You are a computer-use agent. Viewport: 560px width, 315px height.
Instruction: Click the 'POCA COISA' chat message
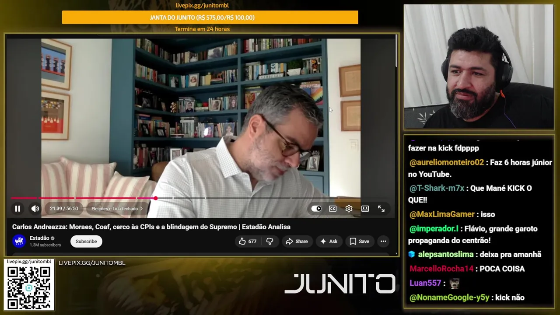pos(502,269)
